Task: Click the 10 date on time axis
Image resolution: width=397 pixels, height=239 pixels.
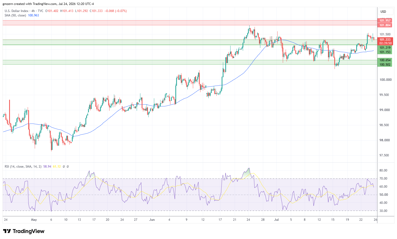Action: [x=66, y=220]
